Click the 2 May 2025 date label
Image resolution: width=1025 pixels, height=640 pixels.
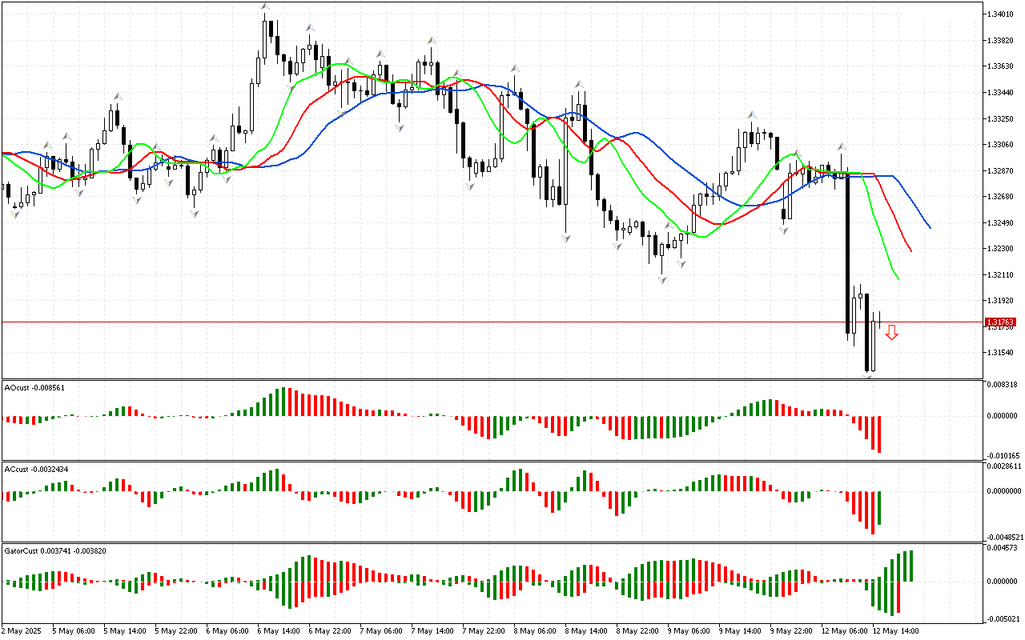click(21, 631)
